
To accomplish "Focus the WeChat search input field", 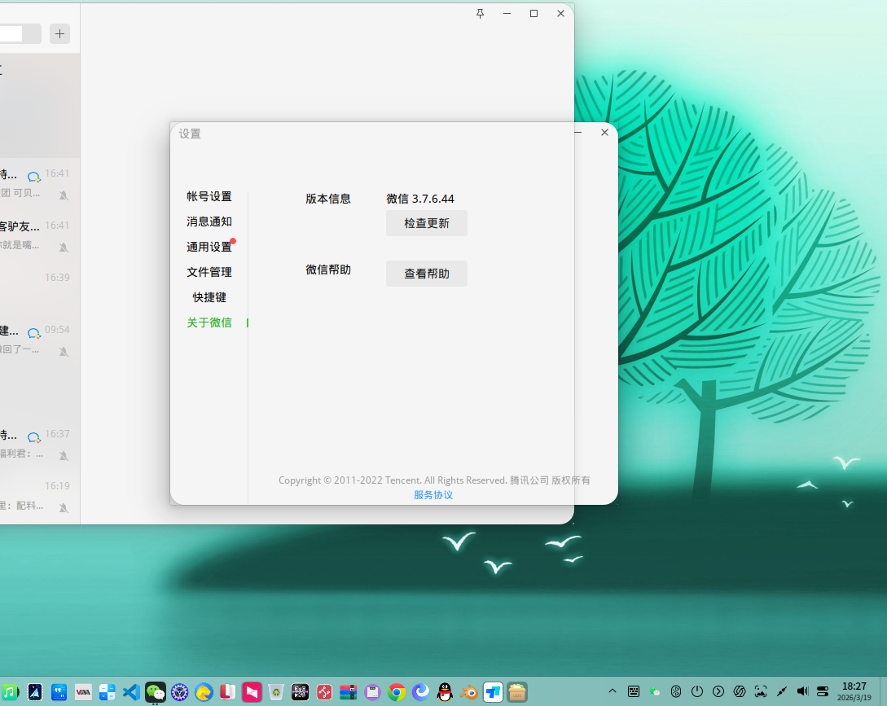I will tap(20, 34).
